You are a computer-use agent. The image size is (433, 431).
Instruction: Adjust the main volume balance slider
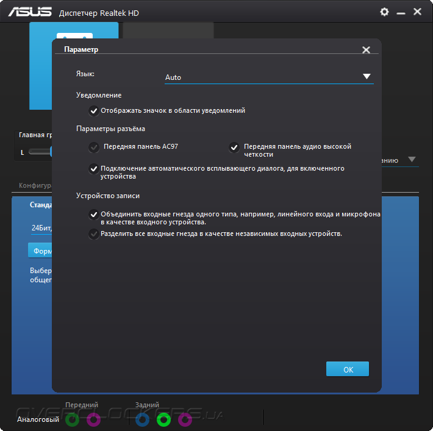(x=40, y=152)
